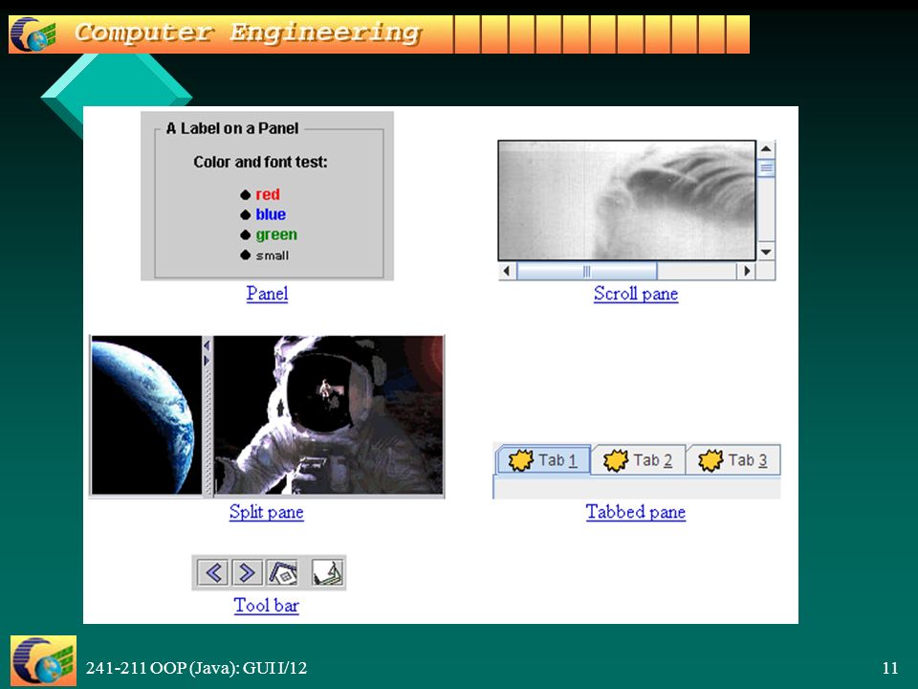Click the Earth image in the split pane
This screenshot has height=689, width=918.
click(146, 415)
